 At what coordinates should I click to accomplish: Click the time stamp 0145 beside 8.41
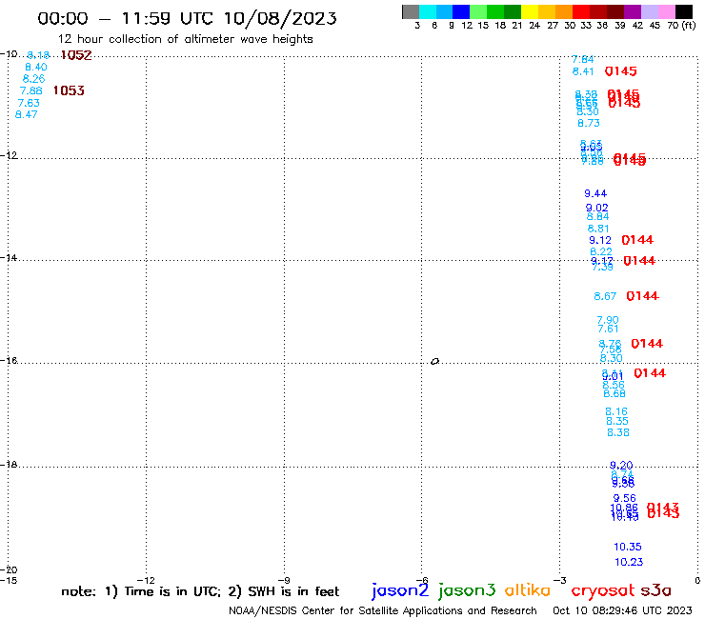[620, 71]
